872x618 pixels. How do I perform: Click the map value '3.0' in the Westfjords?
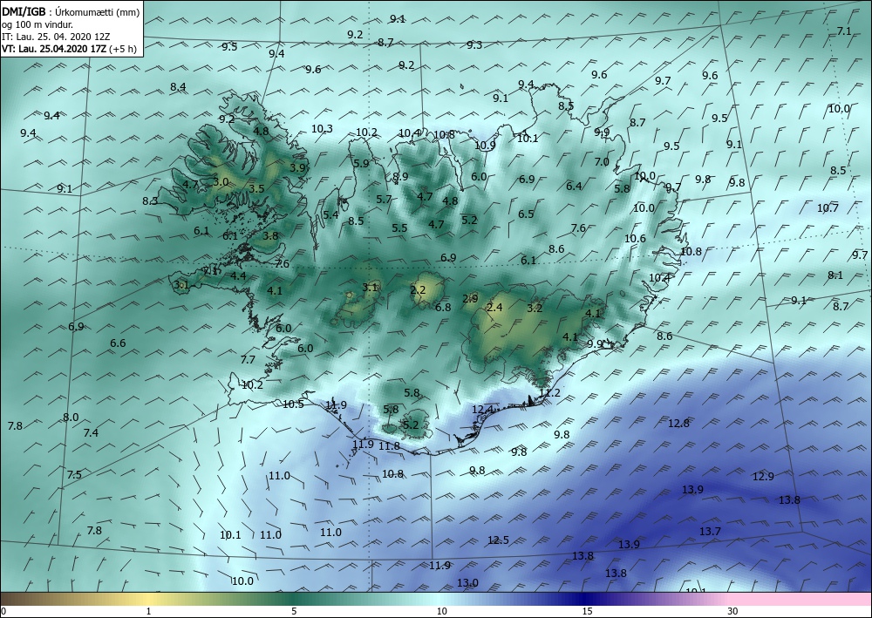[x=221, y=181]
